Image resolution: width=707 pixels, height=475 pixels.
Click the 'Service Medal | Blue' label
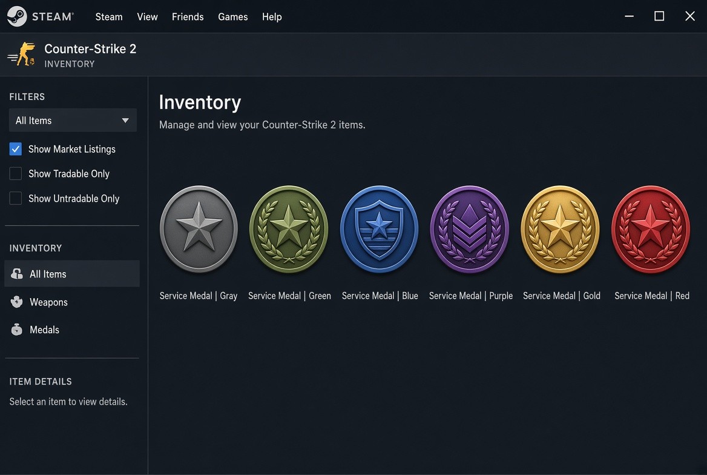point(380,296)
